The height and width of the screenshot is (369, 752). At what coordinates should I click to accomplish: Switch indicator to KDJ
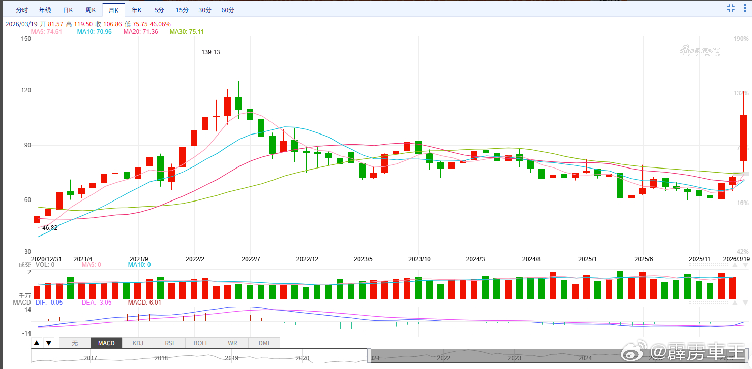138,343
